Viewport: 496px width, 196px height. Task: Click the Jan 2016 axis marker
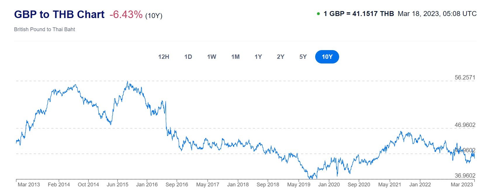point(147,185)
